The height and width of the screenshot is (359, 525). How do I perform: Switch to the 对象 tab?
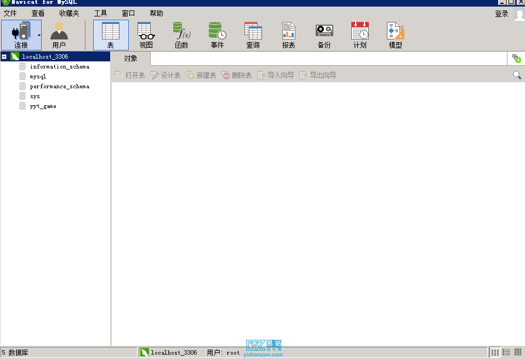130,58
